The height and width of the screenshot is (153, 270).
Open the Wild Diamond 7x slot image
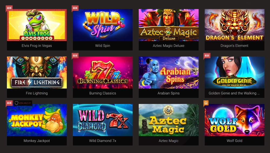click(x=103, y=120)
